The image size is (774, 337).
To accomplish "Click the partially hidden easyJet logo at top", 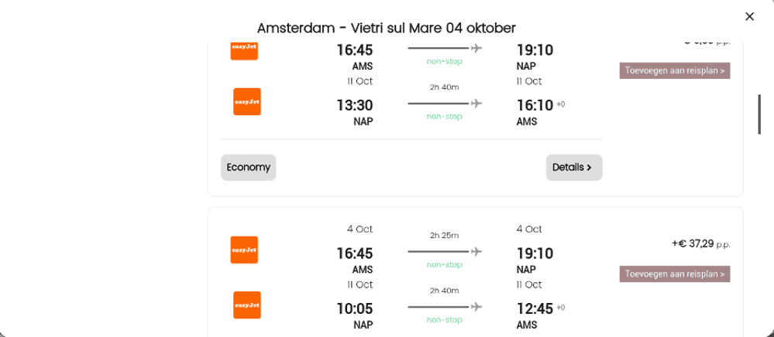I will point(244,49).
